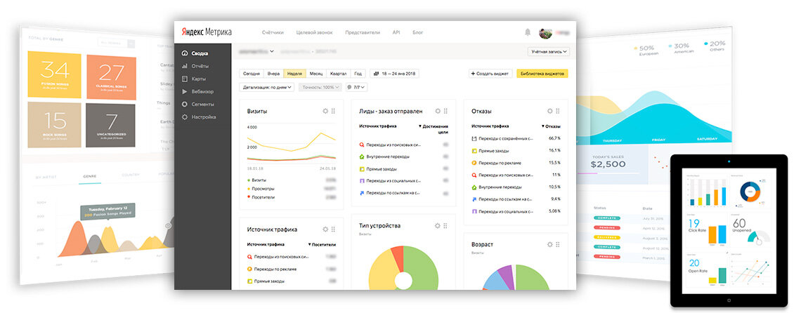The image size is (801, 313).
Task: Open settings gear of Источник трафика widget
Action: pyautogui.click(x=325, y=229)
